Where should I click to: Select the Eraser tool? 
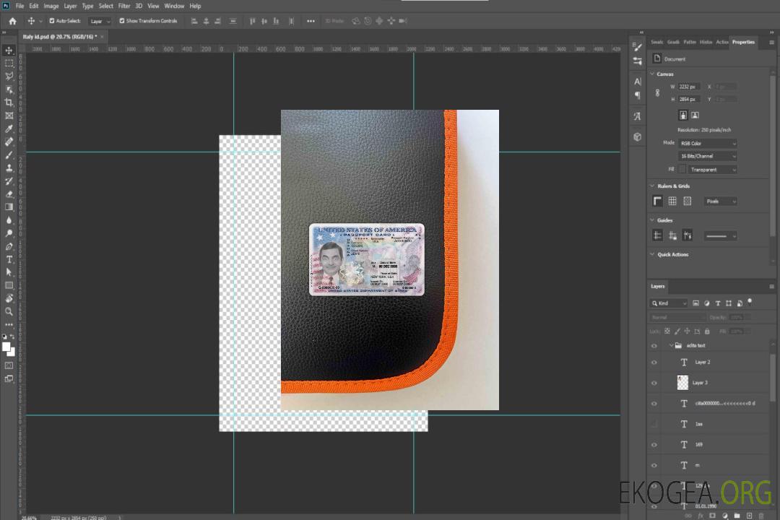point(9,194)
